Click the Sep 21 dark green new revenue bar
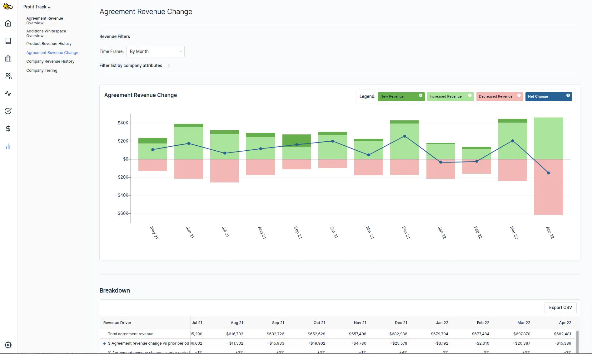 coord(296,141)
